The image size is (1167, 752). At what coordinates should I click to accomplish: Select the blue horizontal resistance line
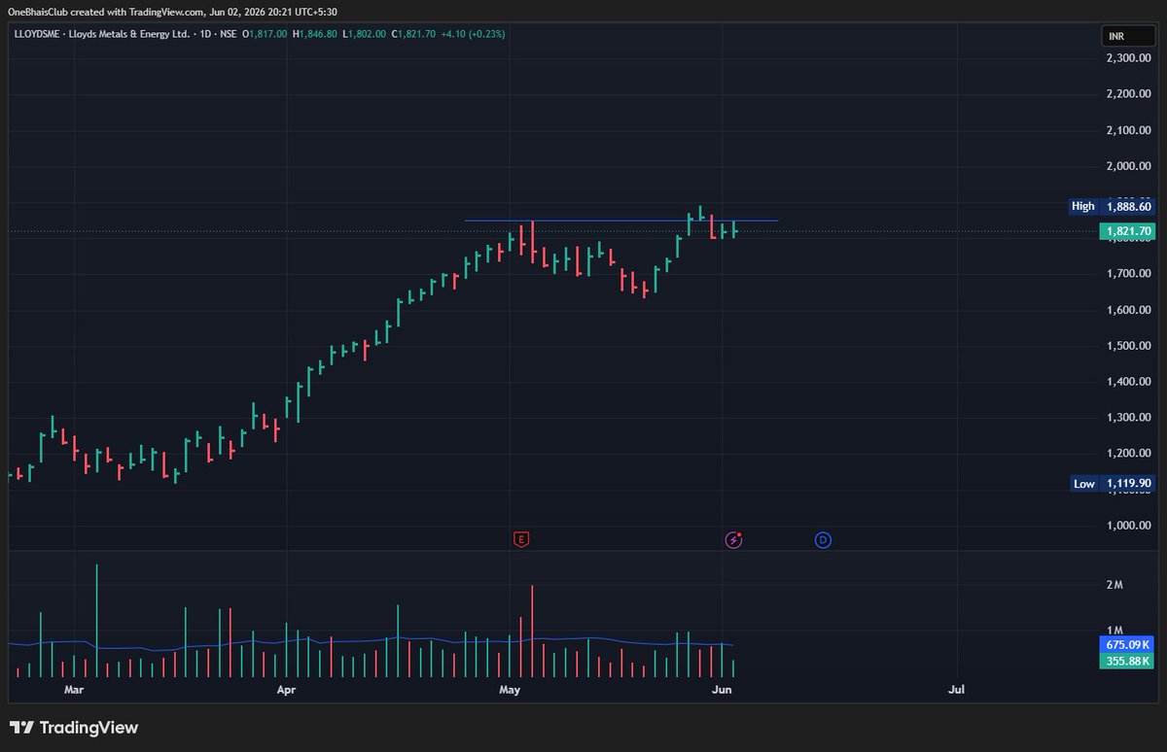pyautogui.click(x=620, y=221)
